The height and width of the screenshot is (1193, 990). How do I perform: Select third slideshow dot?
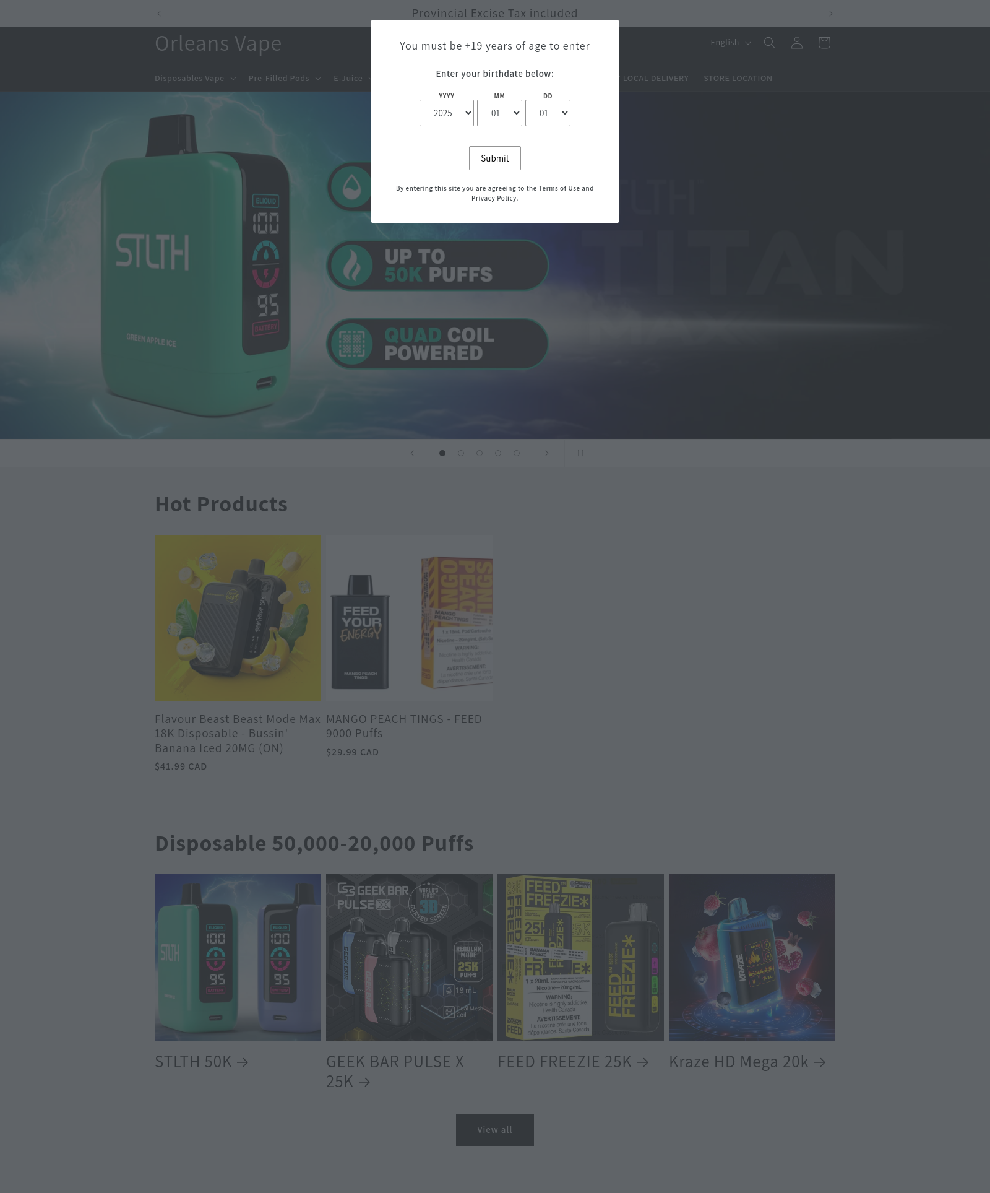pos(480,453)
